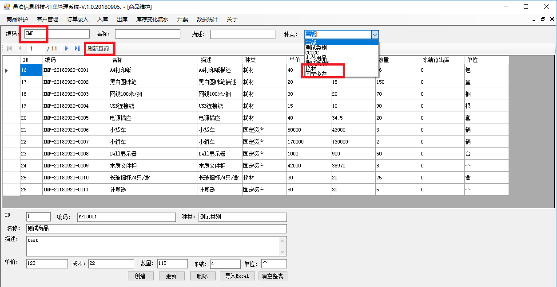Open the 库存变化流水 menu
557x287 pixels.
tap(152, 19)
